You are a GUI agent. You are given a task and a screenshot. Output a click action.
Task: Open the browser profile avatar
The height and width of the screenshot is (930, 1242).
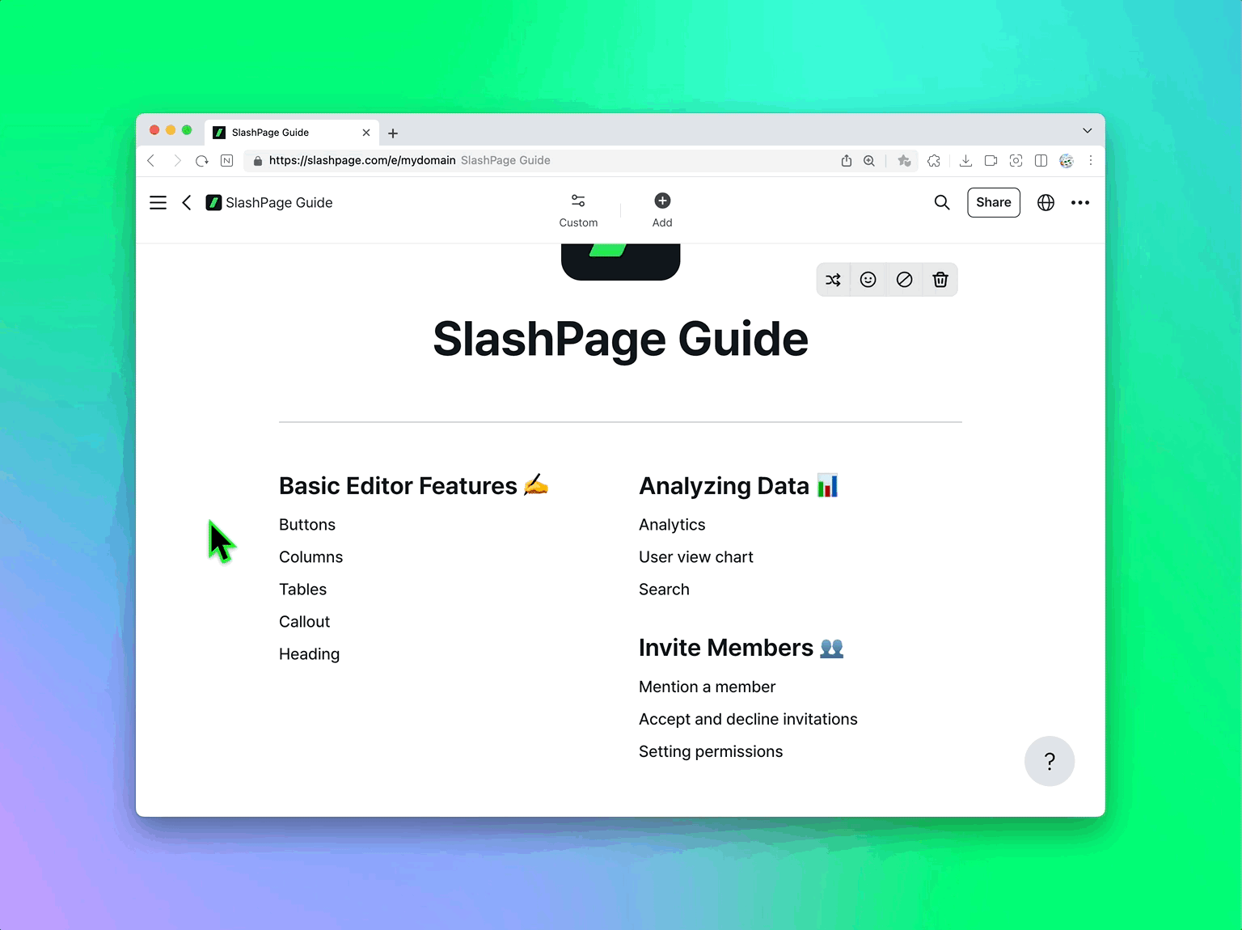[x=1067, y=161]
